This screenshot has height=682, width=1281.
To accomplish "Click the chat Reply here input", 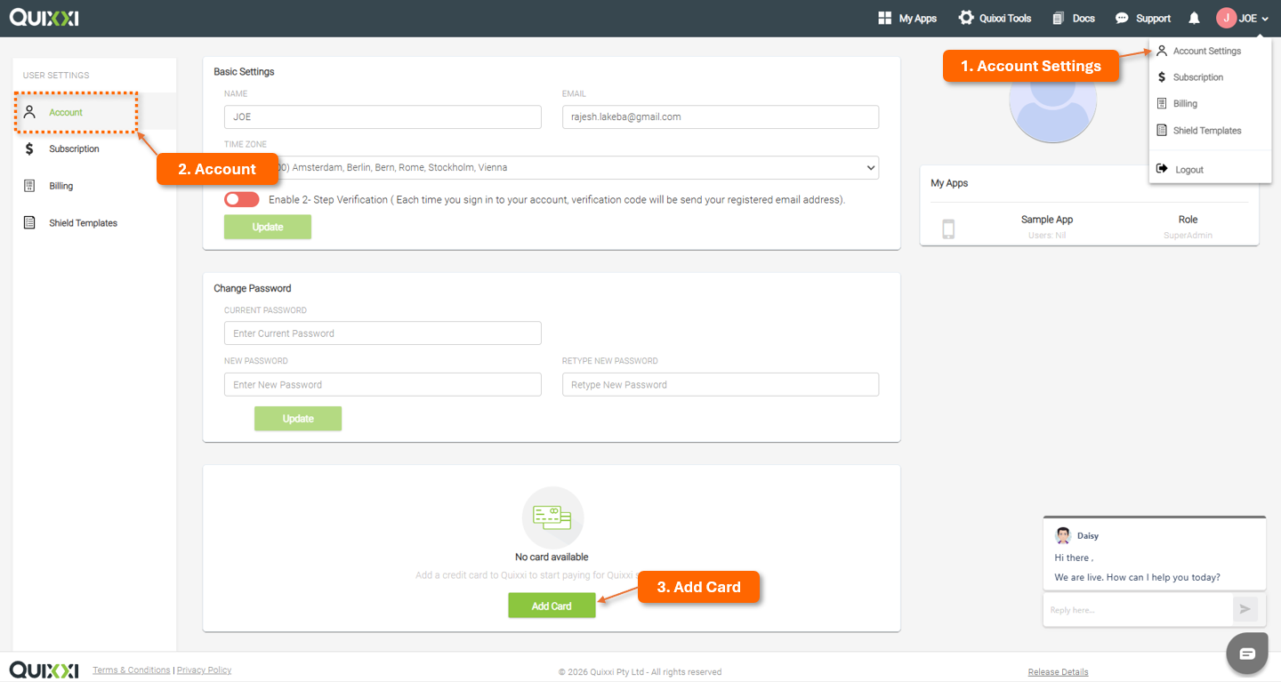I will (x=1138, y=610).
